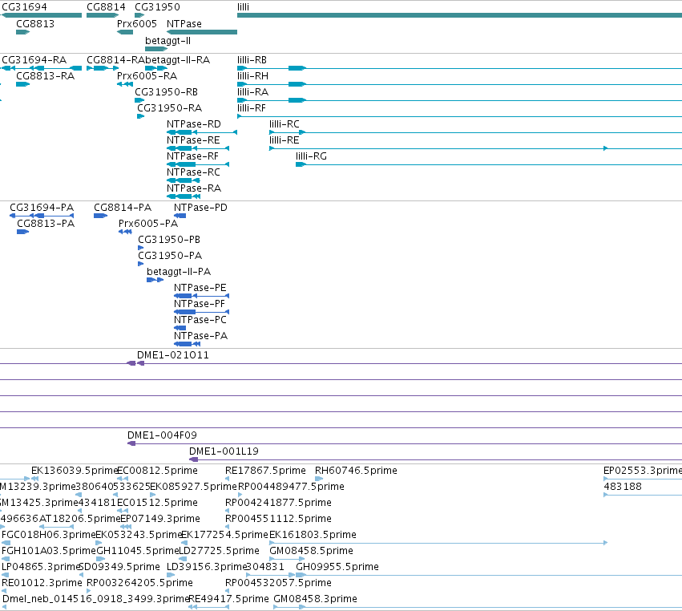Select the NTPase-RC transcript label

193,172
